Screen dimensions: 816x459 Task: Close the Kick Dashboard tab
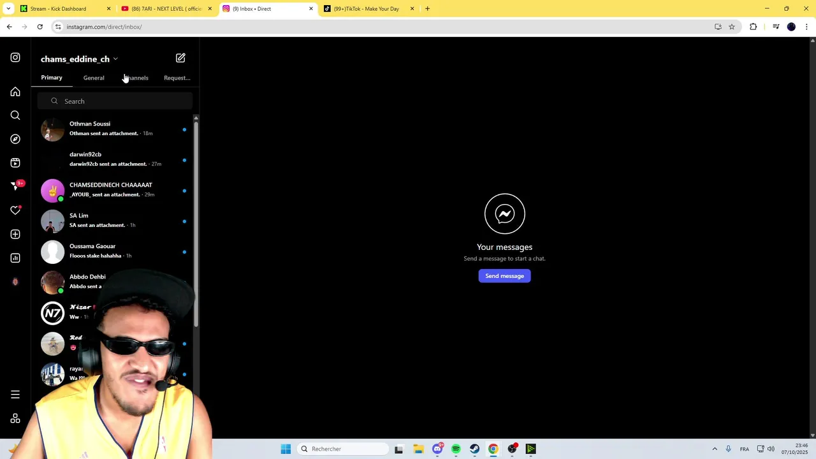point(108,9)
